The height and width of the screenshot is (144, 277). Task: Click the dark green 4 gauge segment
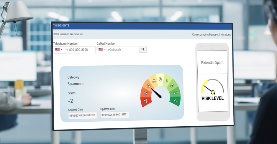click(x=175, y=101)
